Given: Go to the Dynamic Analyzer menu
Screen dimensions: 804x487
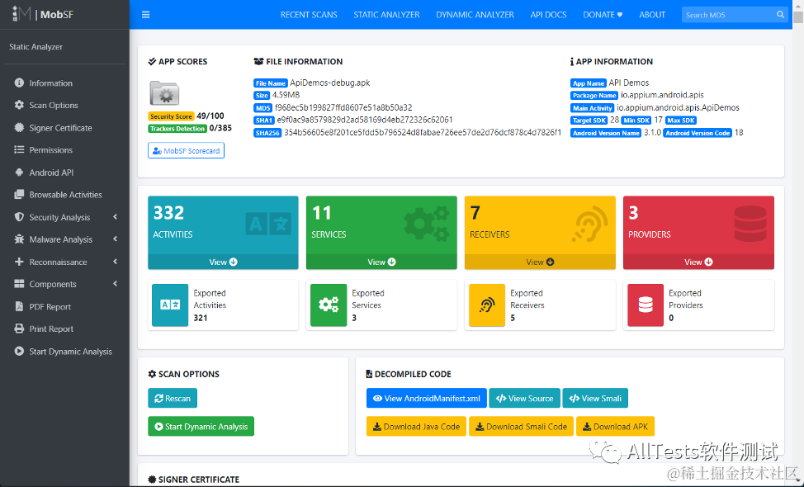Looking at the screenshot, I should (x=475, y=15).
